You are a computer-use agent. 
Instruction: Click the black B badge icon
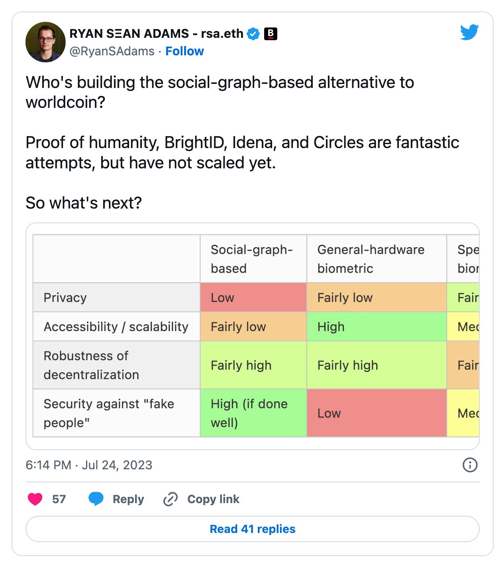click(271, 34)
